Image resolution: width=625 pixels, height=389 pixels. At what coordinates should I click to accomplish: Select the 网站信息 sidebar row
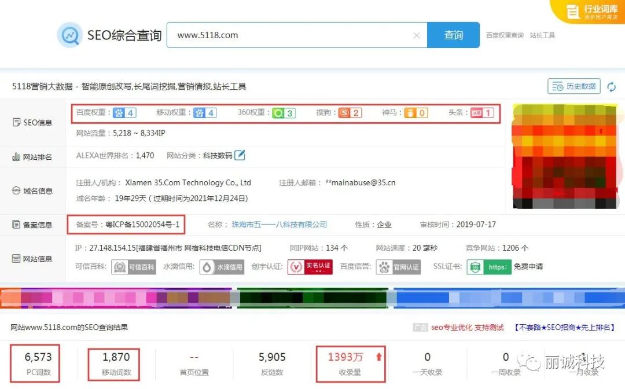point(32,259)
